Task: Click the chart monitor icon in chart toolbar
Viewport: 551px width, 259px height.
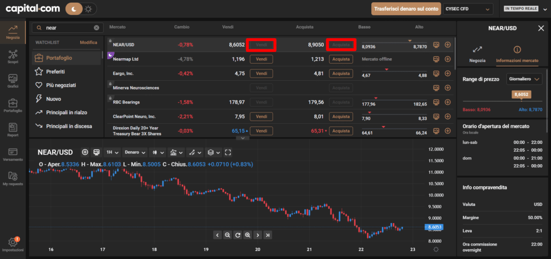Action: point(96,152)
